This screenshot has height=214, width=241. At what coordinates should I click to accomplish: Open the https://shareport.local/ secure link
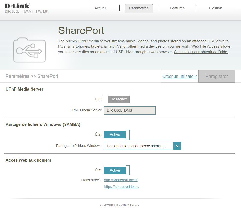point(121,187)
